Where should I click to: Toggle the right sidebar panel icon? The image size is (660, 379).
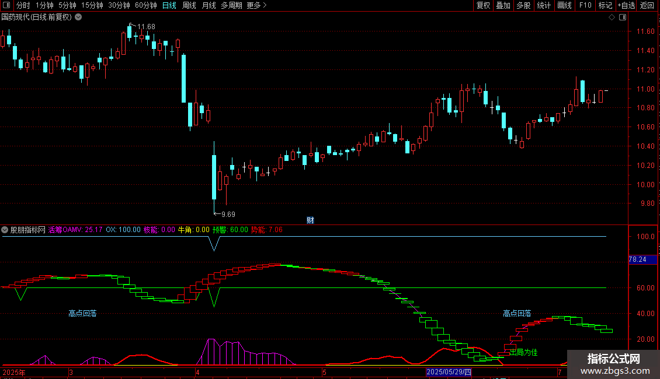coord(623,17)
